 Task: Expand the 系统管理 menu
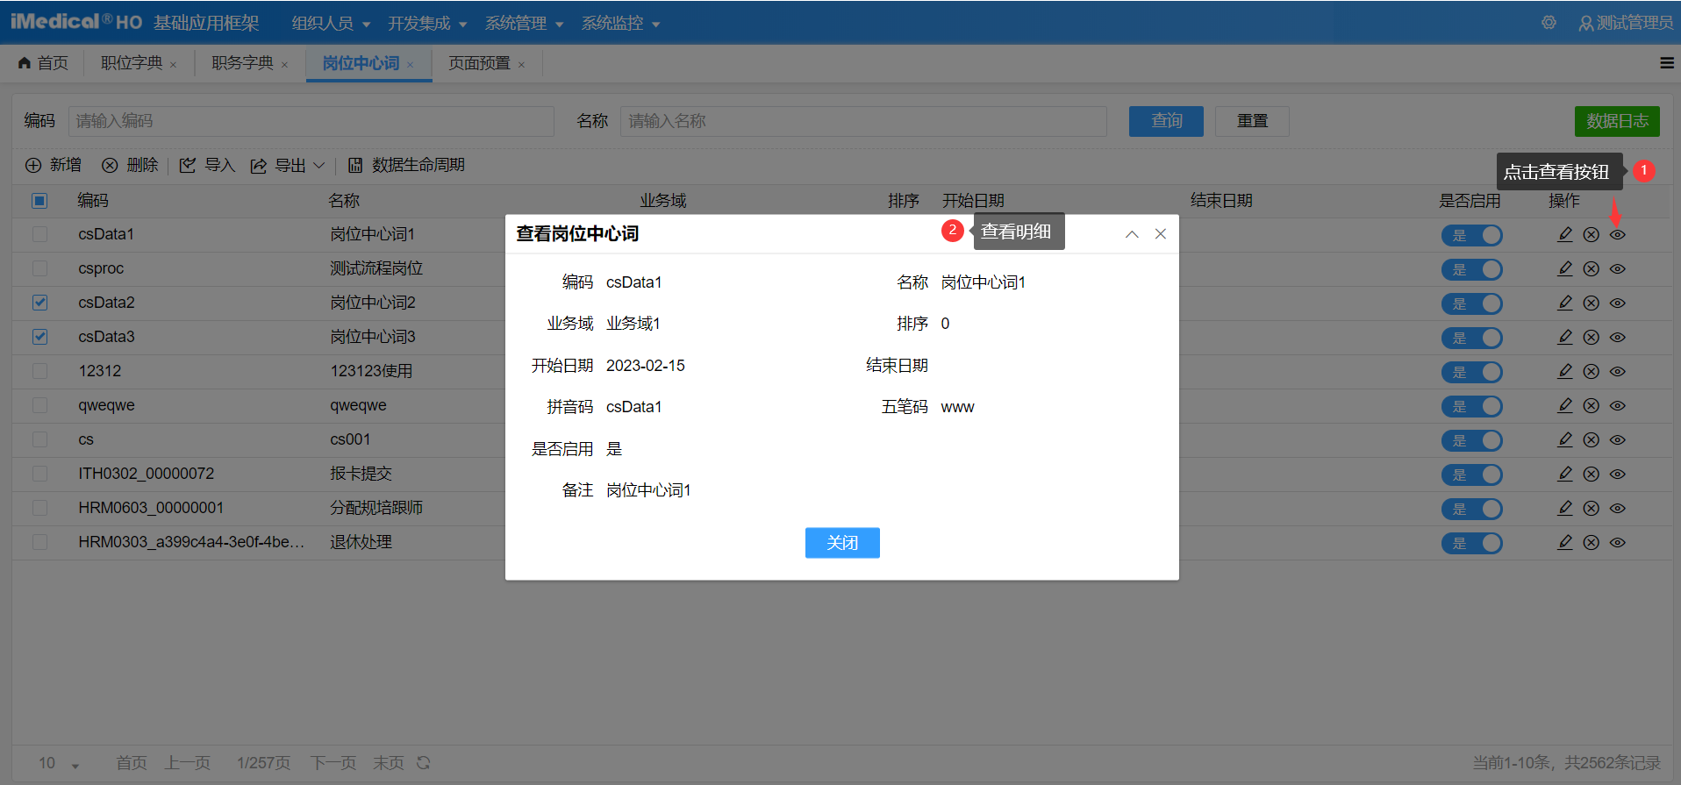(x=524, y=23)
